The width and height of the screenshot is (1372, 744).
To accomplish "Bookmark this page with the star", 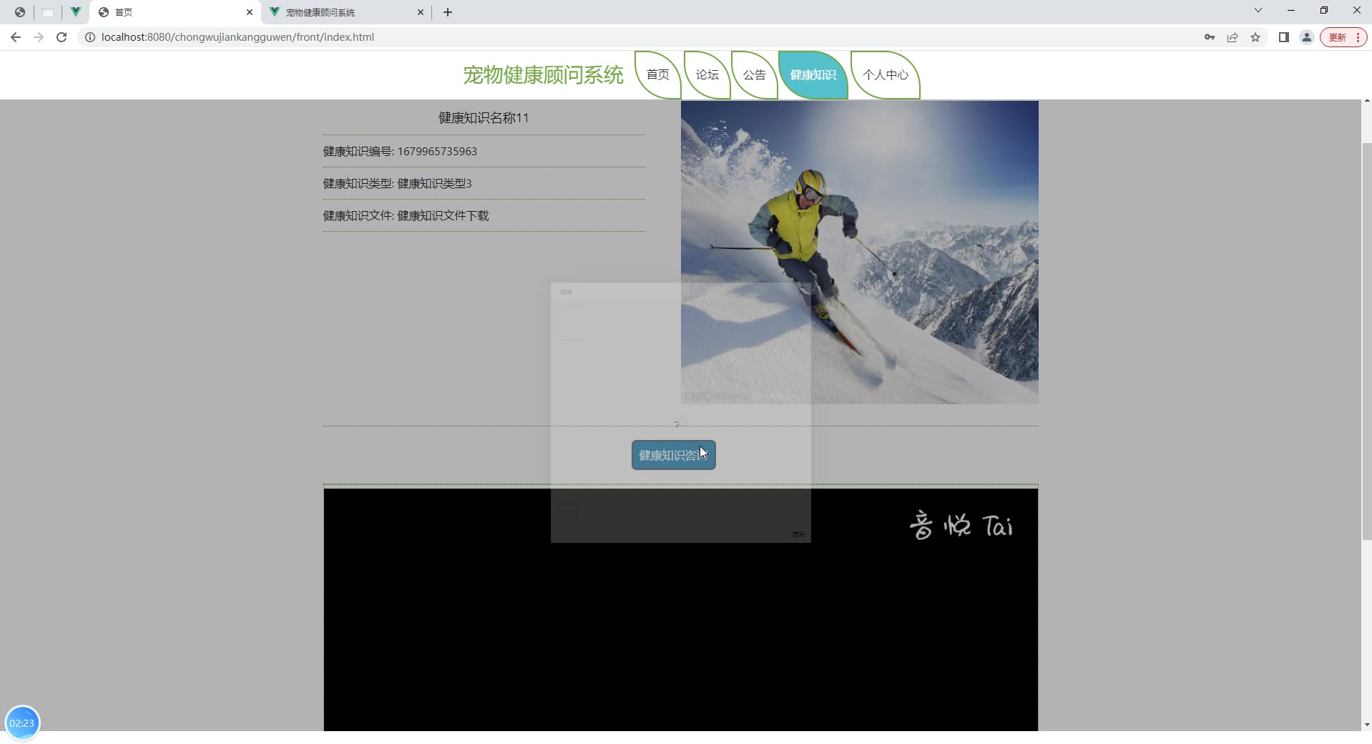I will (1255, 37).
